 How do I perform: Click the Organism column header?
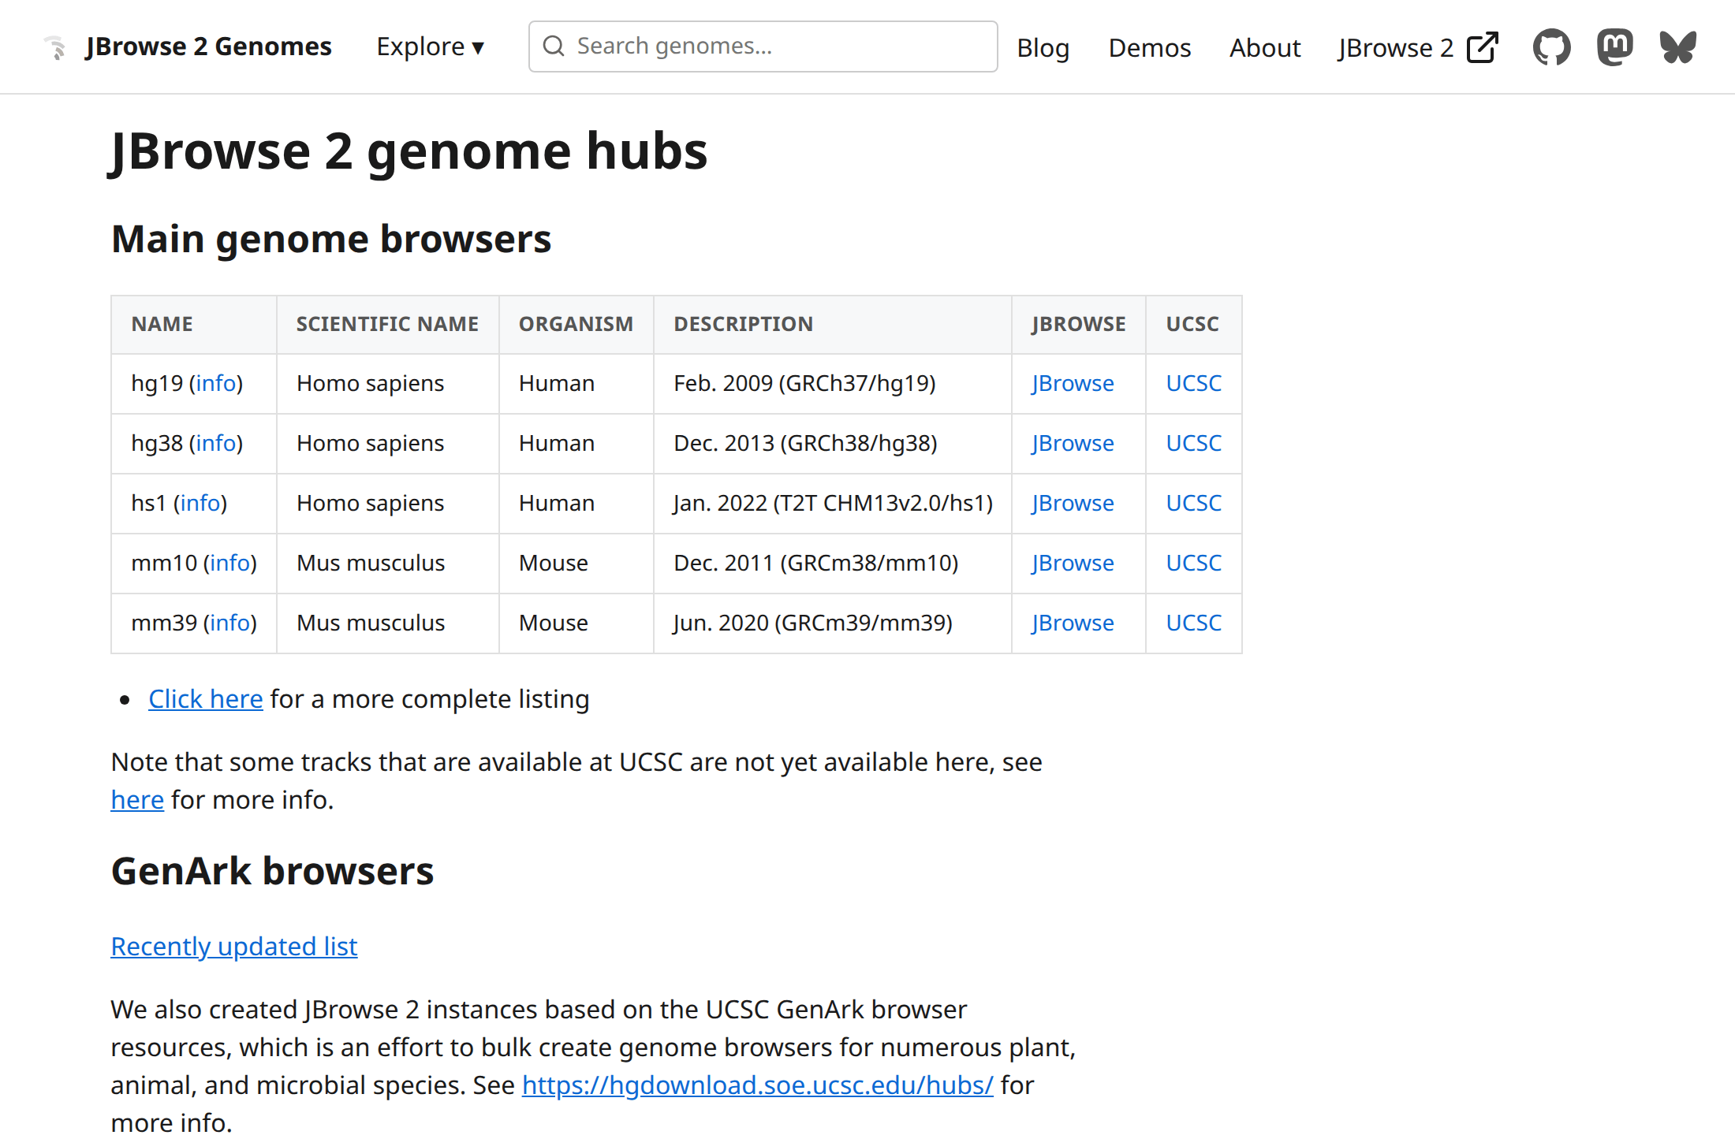[x=576, y=324]
